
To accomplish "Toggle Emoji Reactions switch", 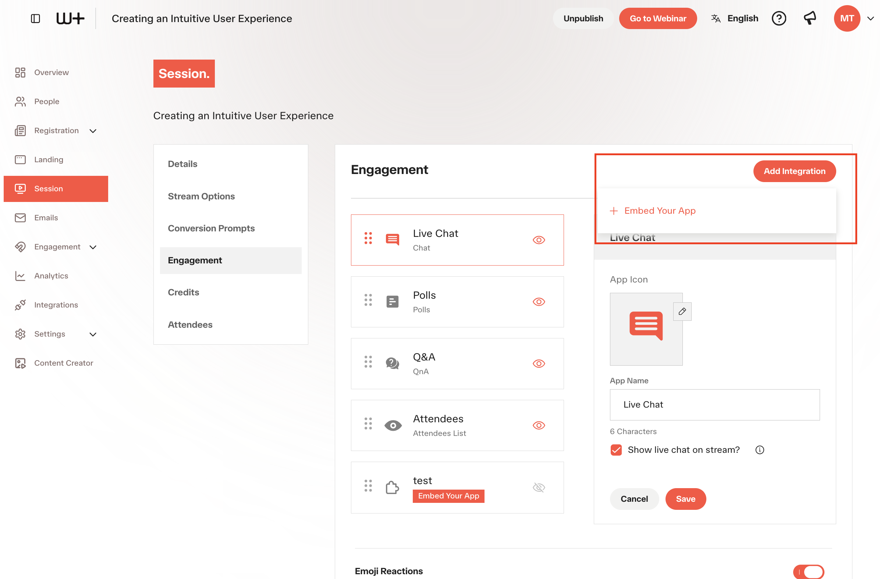I will pyautogui.click(x=808, y=571).
